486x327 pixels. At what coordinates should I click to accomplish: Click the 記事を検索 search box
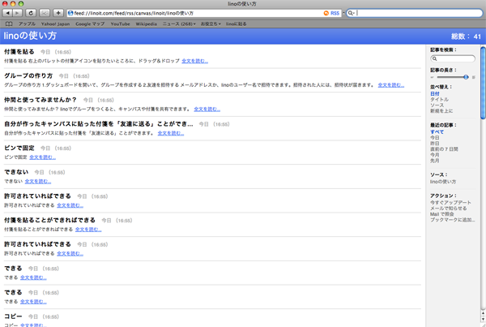click(453, 58)
